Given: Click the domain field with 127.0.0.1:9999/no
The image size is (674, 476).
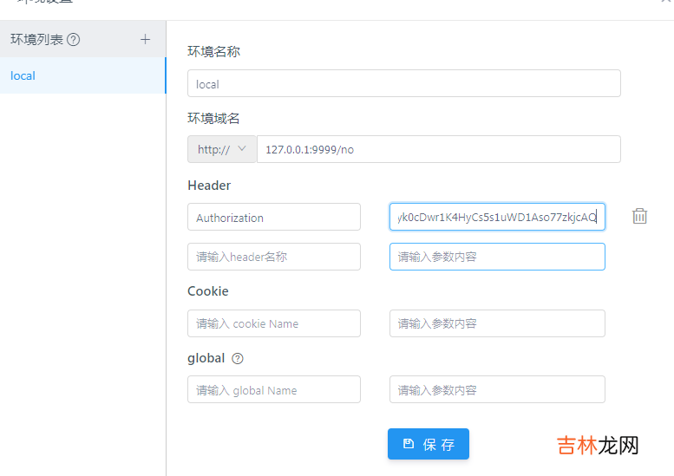Looking at the screenshot, I should pos(438,149).
